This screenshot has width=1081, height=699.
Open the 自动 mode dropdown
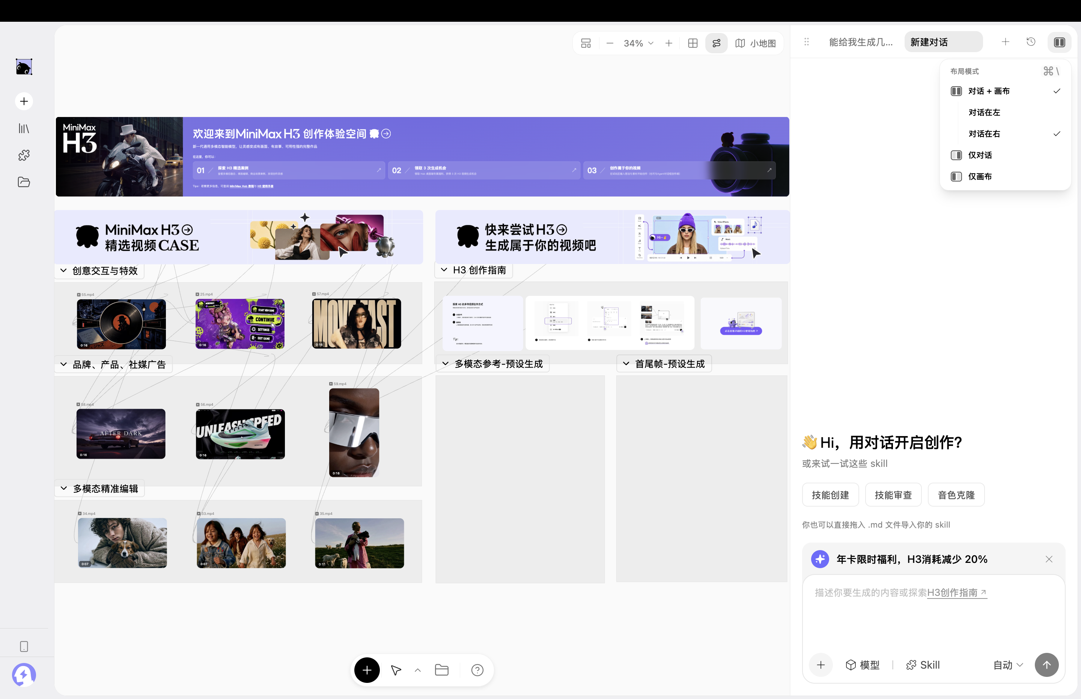click(1008, 665)
